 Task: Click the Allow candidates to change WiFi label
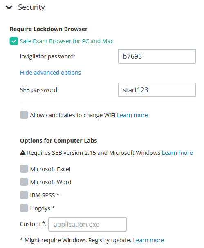(73, 115)
